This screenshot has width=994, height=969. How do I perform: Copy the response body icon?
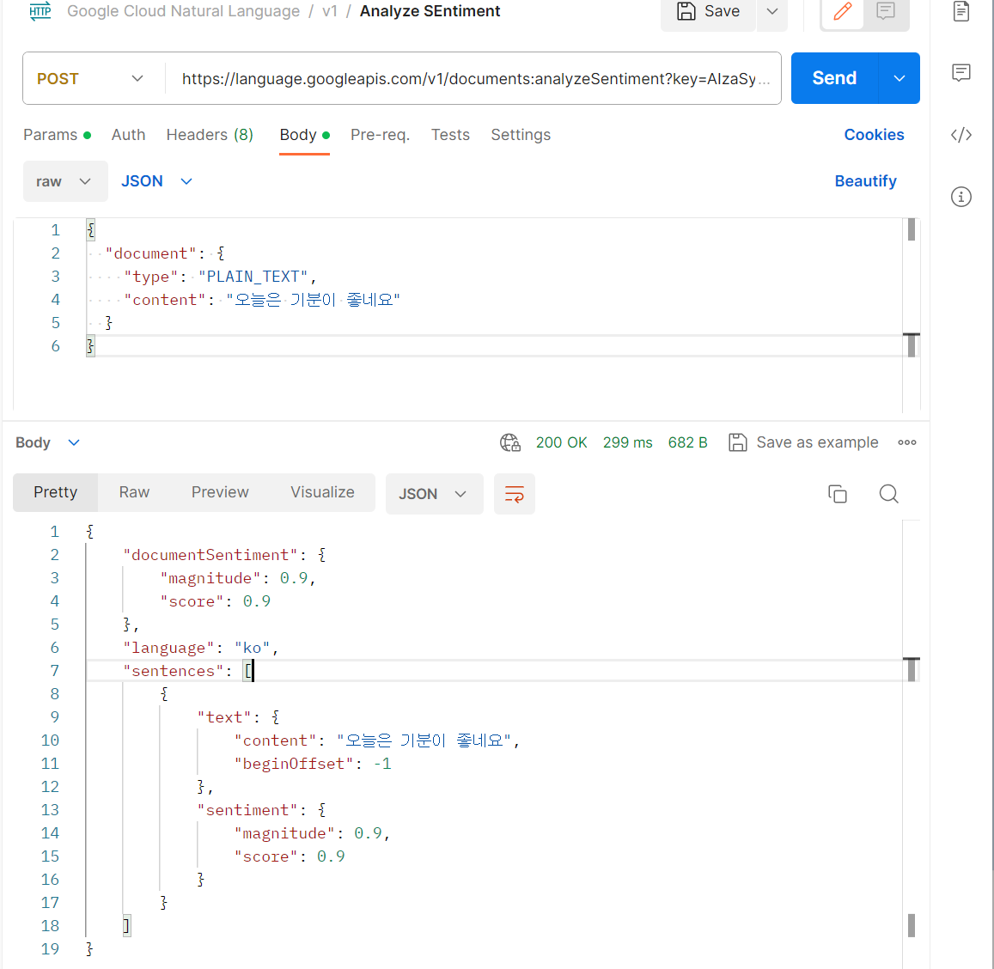click(838, 494)
